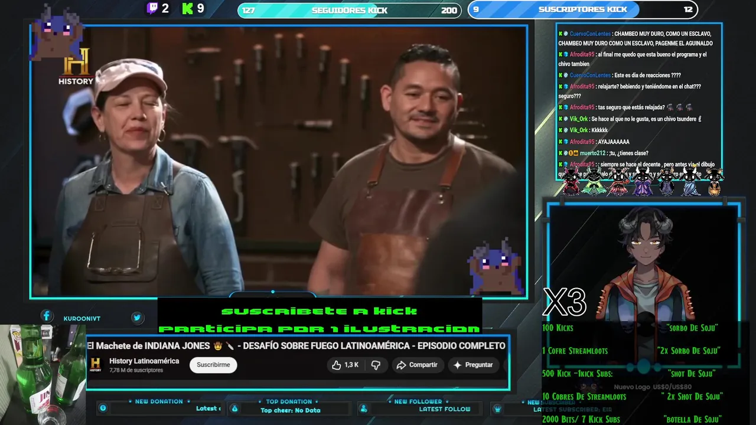This screenshot has height=425, width=756.
Task: Click the Seguidores Kick progress bar
Action: point(349,10)
